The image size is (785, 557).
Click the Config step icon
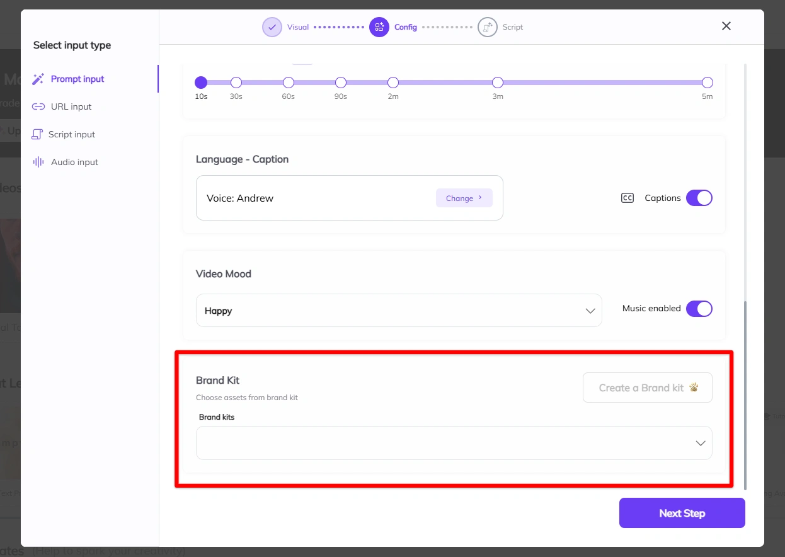pos(379,27)
